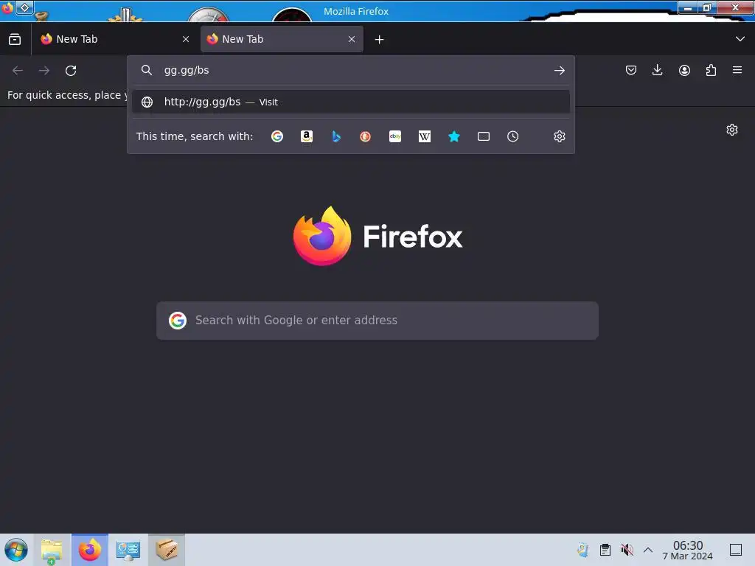The image size is (755, 566).
Task: Show the desktop using the tray button
Action: [736, 550]
